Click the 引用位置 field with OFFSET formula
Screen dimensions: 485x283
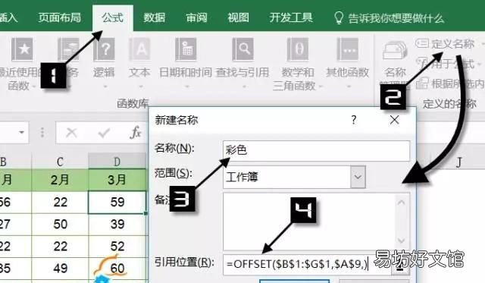coord(308,265)
